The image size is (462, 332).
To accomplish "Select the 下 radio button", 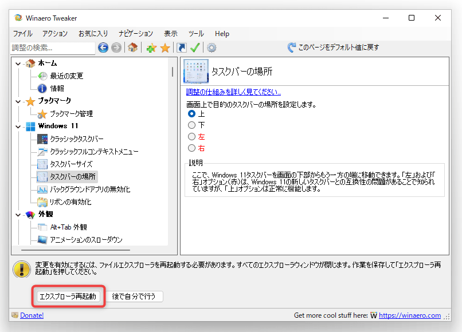I will coord(192,125).
